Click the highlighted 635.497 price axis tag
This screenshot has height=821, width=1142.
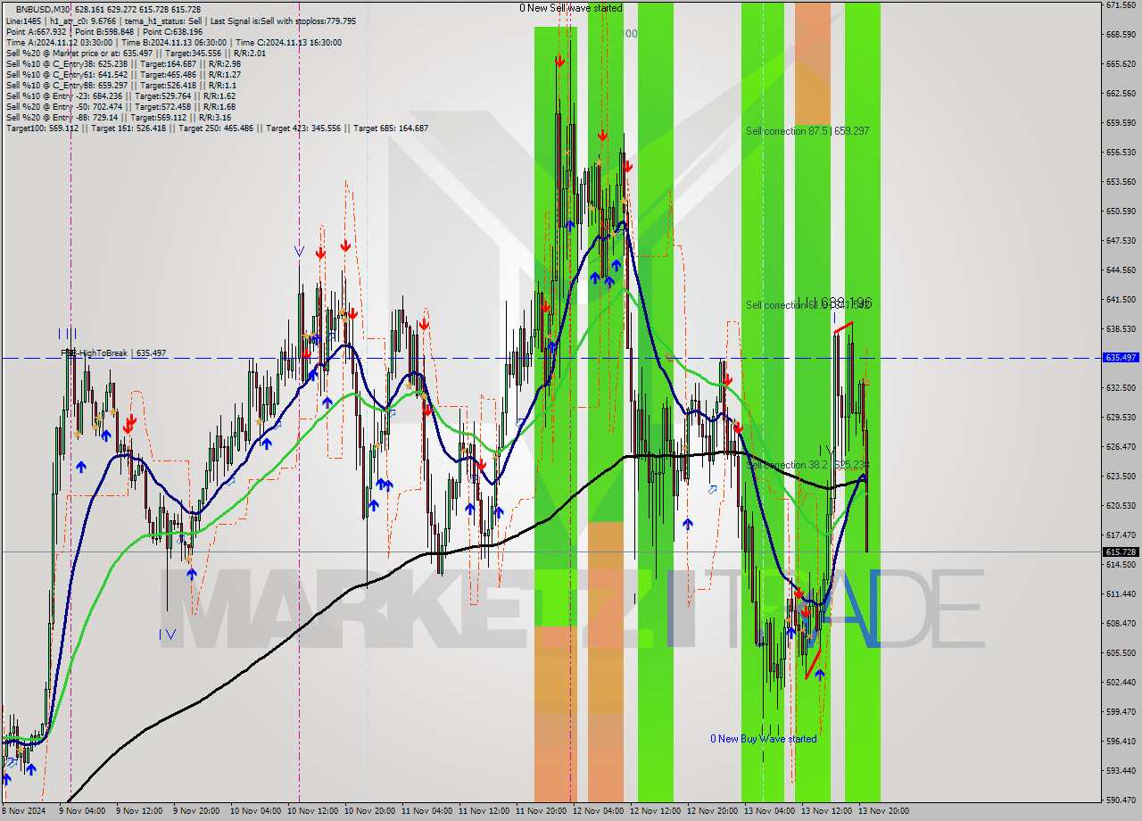[x=1121, y=357]
